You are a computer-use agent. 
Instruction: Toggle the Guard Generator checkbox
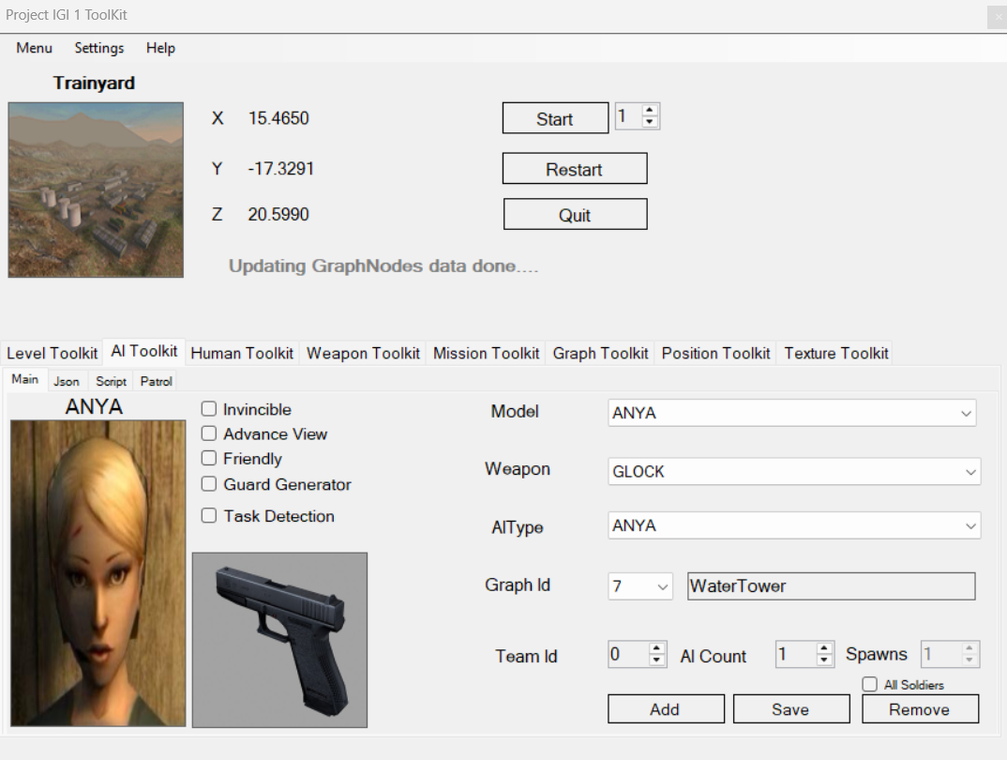[x=209, y=484]
